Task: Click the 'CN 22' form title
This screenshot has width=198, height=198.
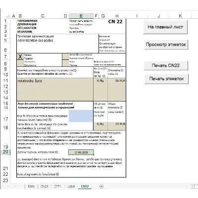Action: [115, 22]
